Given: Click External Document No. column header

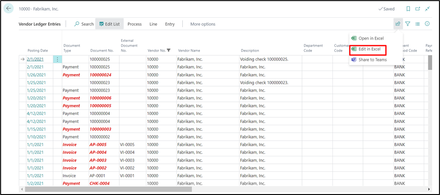Looking at the screenshot, I should [129, 46].
